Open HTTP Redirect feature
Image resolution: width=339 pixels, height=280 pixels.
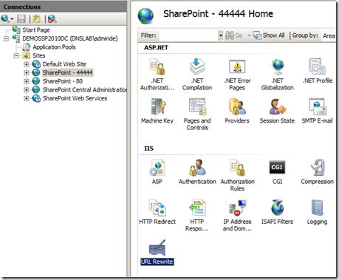click(157, 212)
